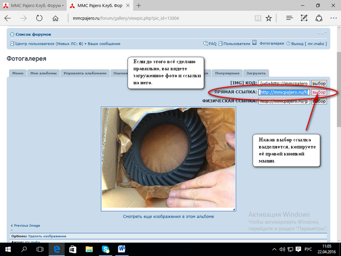Click the ФИЗИЧЕСКАЯ ССЫЛКА text field
Viewport: 341px width, 256px height.
[x=284, y=101]
